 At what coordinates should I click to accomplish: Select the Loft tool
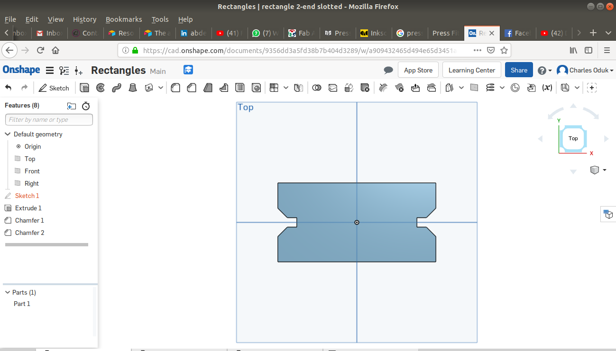click(x=133, y=88)
